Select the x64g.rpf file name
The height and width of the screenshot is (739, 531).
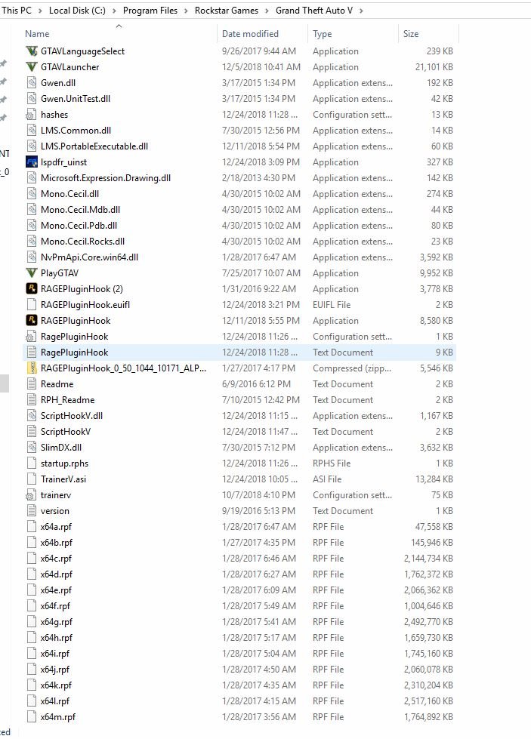pyautogui.click(x=57, y=622)
